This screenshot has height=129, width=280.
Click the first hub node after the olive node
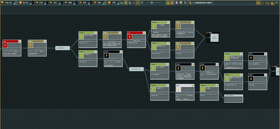click(62, 48)
